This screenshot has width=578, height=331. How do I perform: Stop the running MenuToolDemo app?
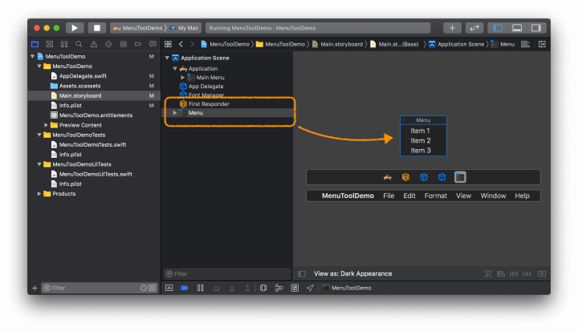pyautogui.click(x=97, y=28)
